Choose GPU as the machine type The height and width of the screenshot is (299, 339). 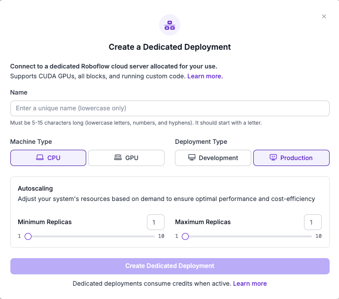click(126, 158)
